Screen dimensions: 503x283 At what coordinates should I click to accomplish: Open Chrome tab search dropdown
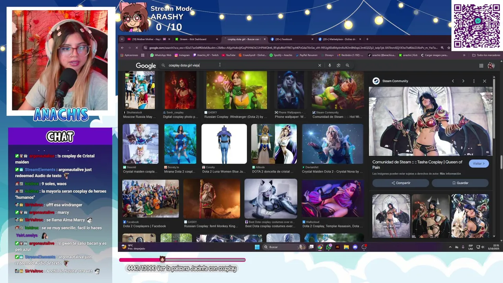[122, 39]
